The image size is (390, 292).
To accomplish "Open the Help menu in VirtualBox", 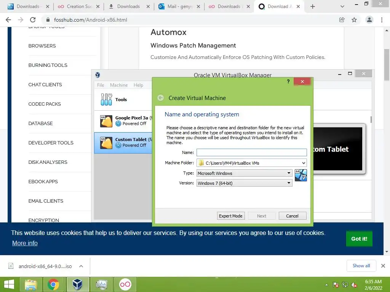I will coord(138,85).
